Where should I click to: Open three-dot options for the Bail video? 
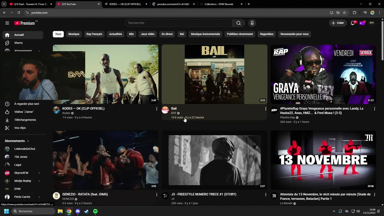265,109
